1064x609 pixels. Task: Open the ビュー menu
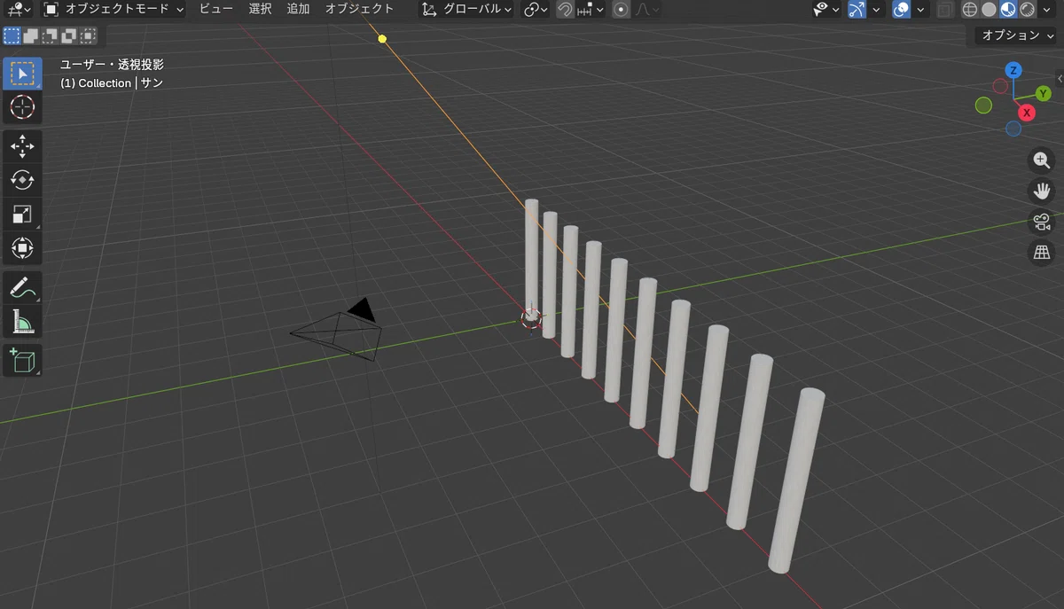(x=215, y=9)
